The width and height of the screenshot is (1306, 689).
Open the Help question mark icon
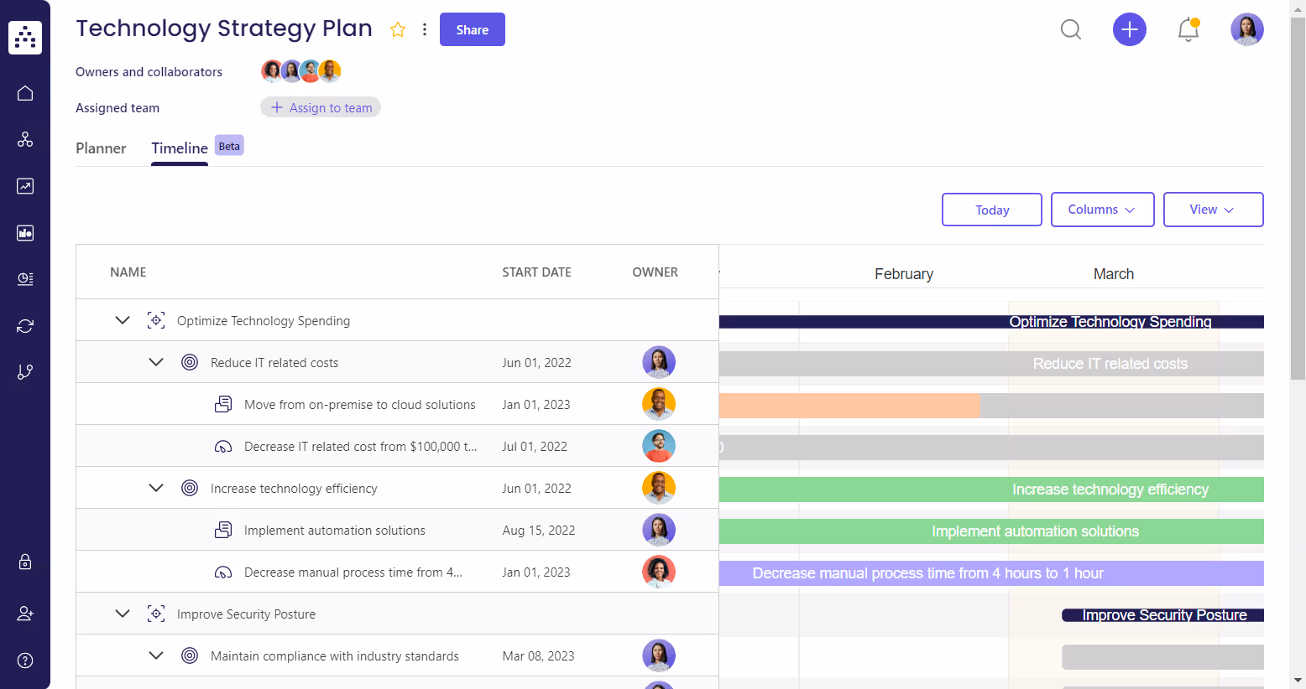24,661
